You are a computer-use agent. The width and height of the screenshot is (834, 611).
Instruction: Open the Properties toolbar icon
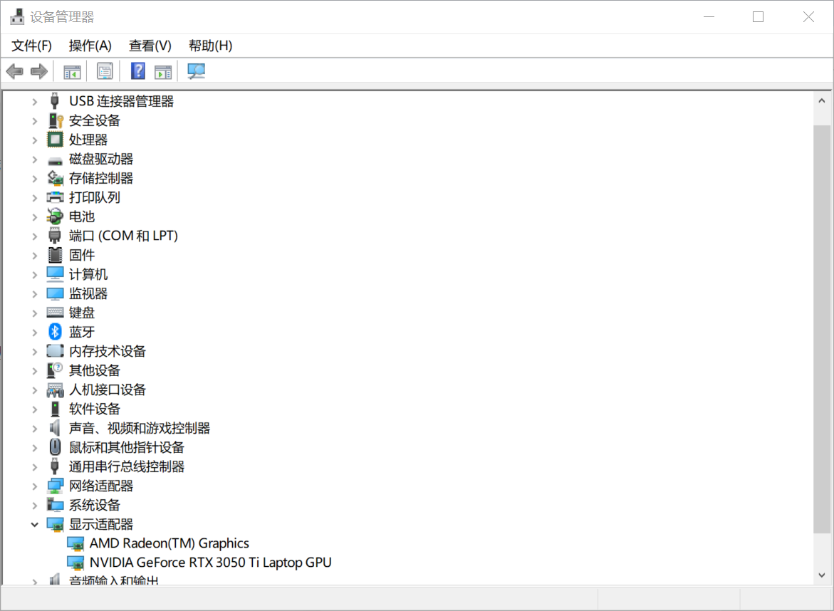[105, 70]
